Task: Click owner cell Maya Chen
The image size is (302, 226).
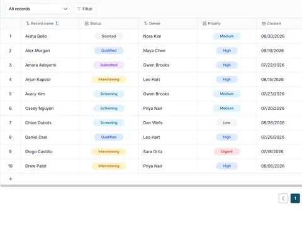Action: 154,51
